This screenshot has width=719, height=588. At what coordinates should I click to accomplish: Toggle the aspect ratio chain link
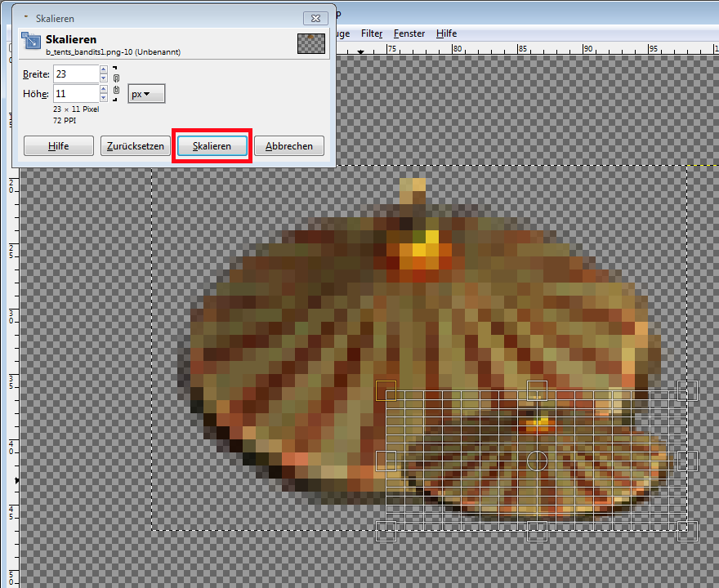coord(116,84)
